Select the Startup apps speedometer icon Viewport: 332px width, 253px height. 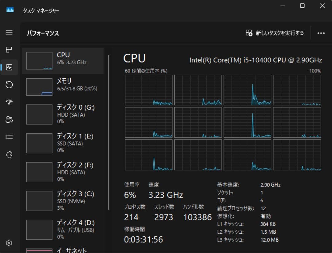(x=9, y=102)
